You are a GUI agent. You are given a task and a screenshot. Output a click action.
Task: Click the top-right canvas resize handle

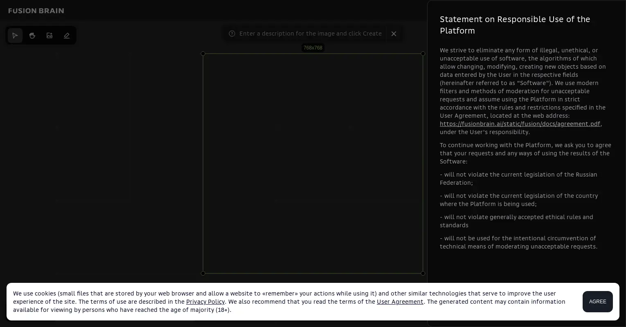[423, 54]
